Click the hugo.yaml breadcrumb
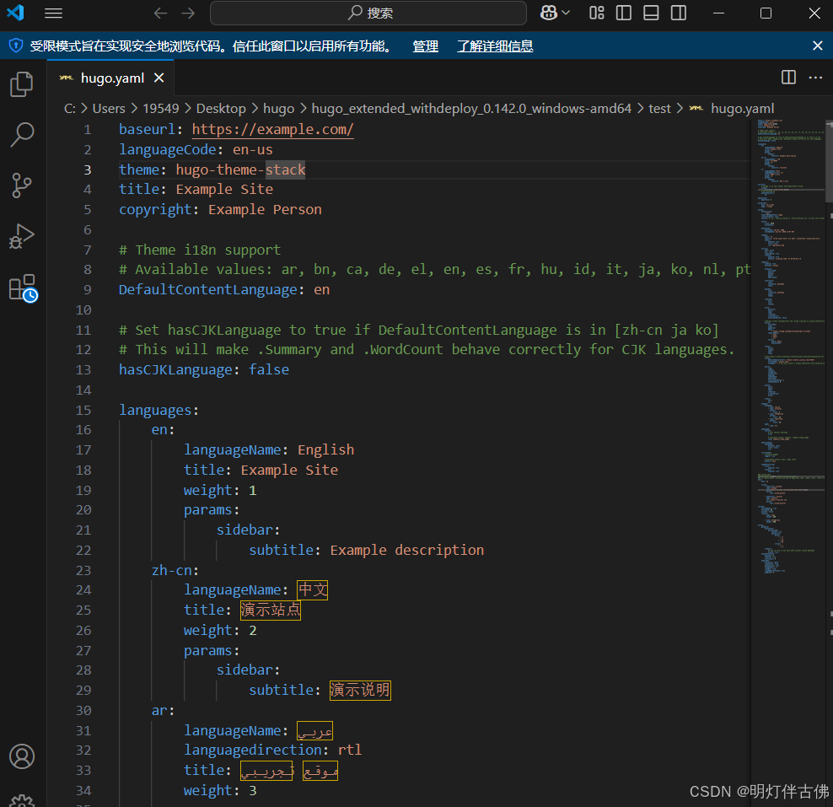This screenshot has height=807, width=833. pyautogui.click(x=742, y=109)
